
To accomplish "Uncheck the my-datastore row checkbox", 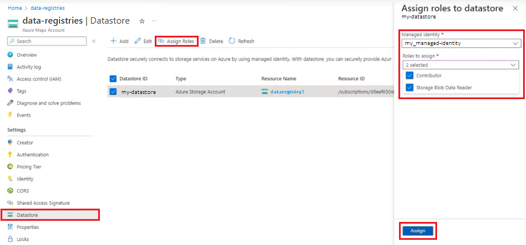I will click(x=113, y=92).
